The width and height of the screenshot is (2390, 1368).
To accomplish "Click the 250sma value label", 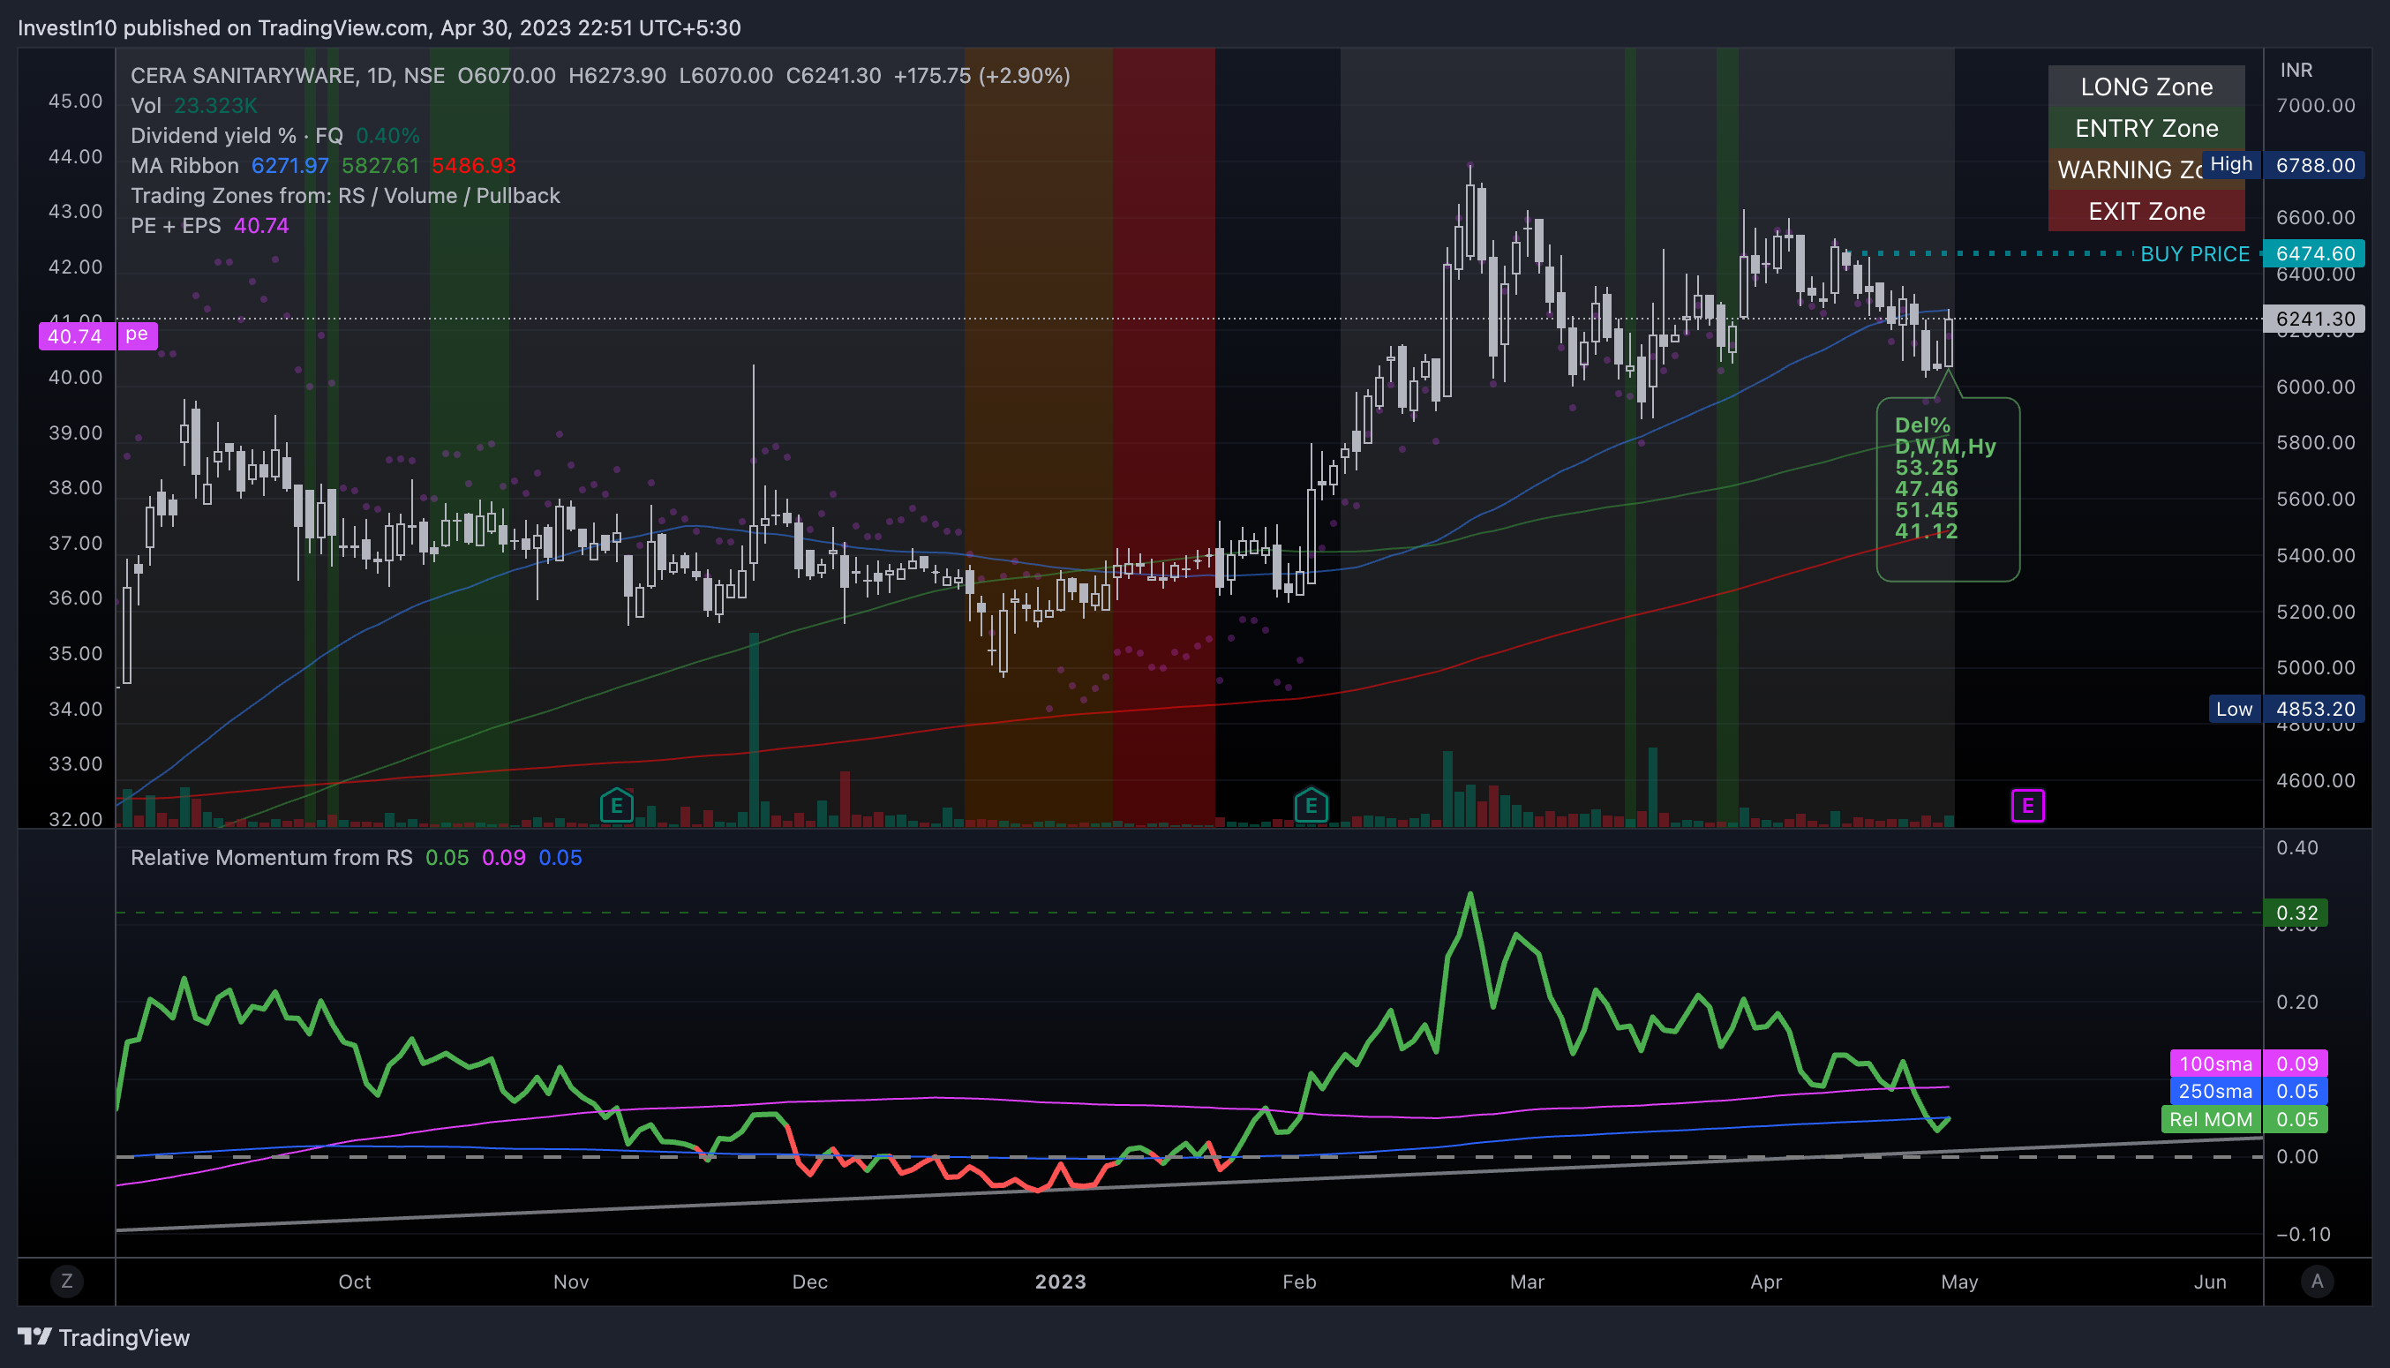I will (2248, 1091).
